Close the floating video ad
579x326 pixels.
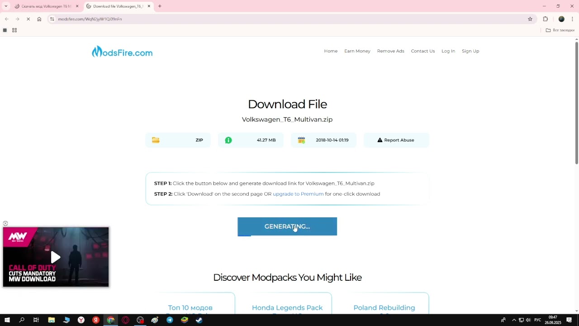coord(5,224)
